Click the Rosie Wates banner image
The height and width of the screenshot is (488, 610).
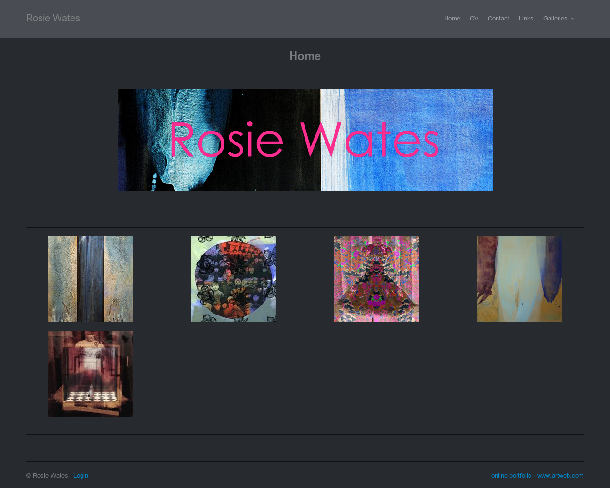point(305,140)
